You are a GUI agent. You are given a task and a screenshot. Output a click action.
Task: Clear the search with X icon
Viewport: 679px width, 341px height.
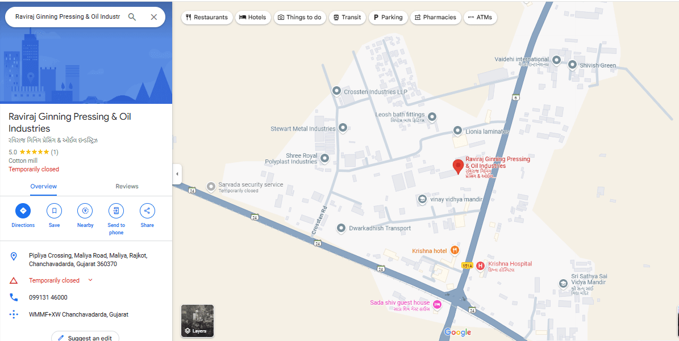tap(154, 17)
